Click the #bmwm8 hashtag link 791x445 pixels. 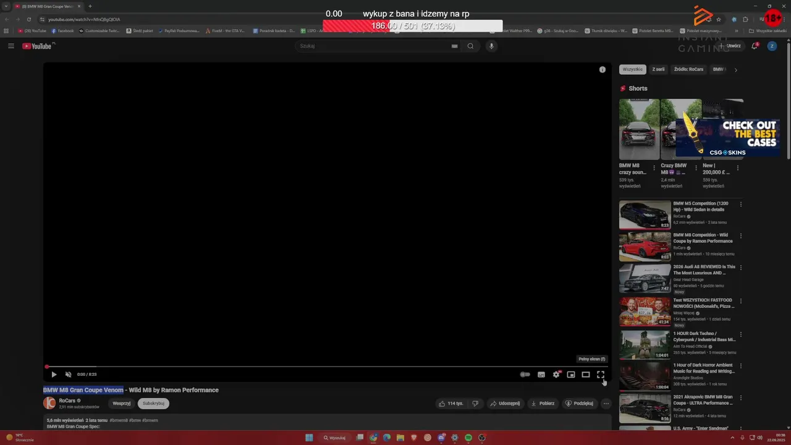[118, 420]
